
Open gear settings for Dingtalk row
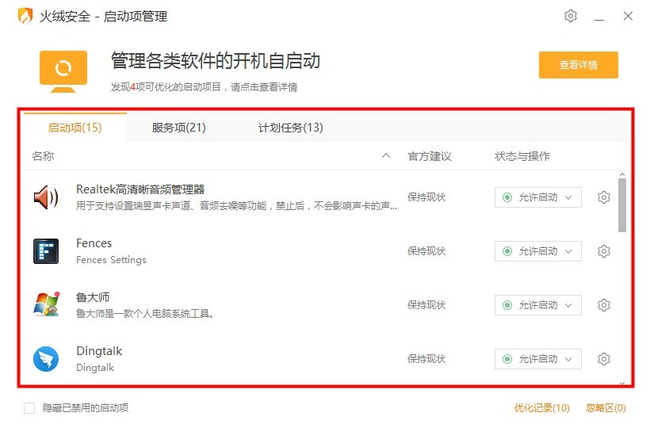coord(603,359)
